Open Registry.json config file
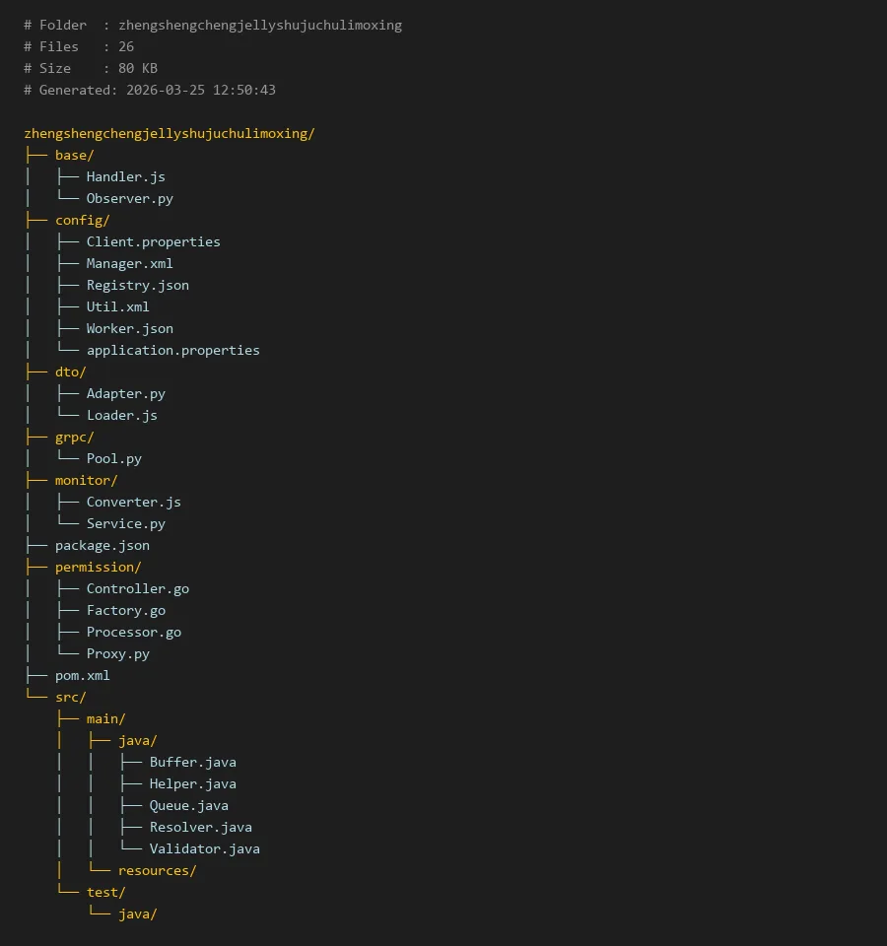This screenshot has width=887, height=946. tap(137, 286)
